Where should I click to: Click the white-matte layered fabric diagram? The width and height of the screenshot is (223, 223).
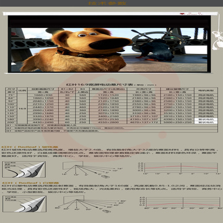point(24,204)
